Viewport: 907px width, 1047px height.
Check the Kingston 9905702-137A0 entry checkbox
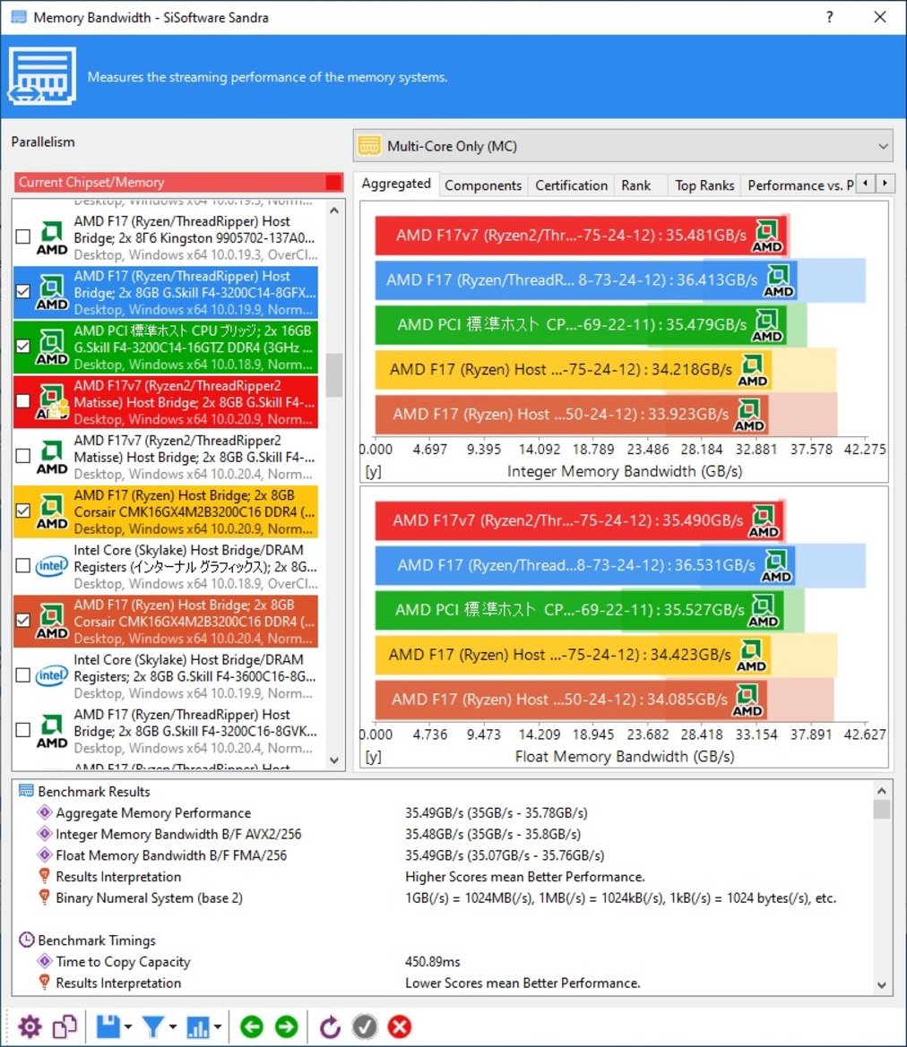(22, 236)
